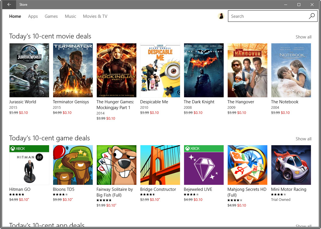This screenshot has height=229, width=321.
Task: Open the Mockingjay Part 1 poster
Action: 117,70
